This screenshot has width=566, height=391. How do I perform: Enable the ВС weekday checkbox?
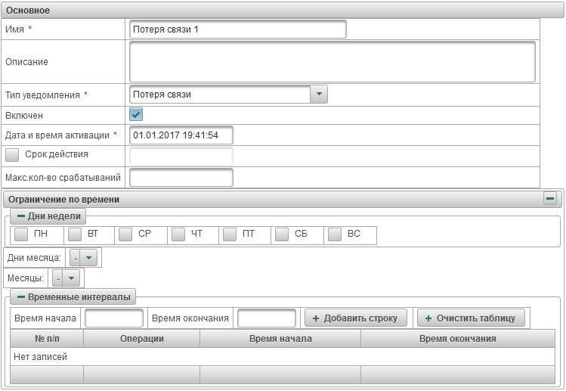pos(335,234)
